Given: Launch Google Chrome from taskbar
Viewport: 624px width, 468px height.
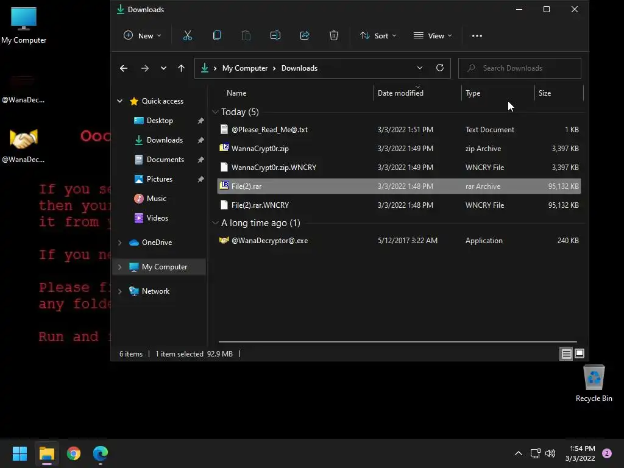Looking at the screenshot, I should pyautogui.click(x=74, y=453).
